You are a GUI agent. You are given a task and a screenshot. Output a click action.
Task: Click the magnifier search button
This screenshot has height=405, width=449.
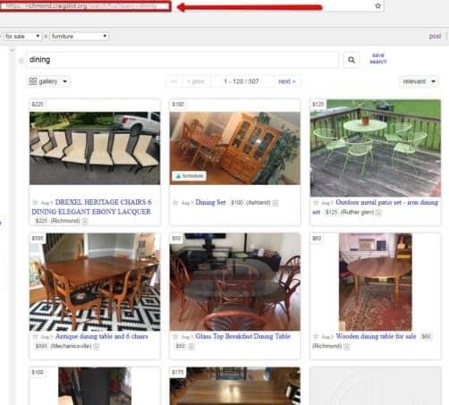point(352,60)
